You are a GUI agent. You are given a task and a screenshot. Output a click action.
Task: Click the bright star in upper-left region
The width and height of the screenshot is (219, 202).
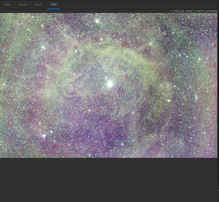[x=43, y=47]
